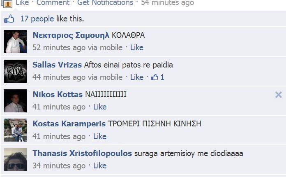286x177 pixels.
Task: Click the thumbs-up icon beside 17 people
Action: 9,19
